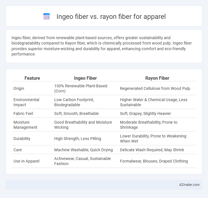The width and height of the screenshot is (208, 198).
Task: Select the 'Ingeo Fiber' column header
Action: [x=85, y=78]
